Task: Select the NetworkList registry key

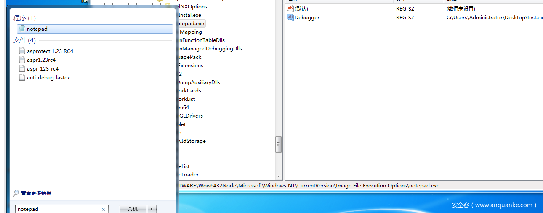Action: 187,99
